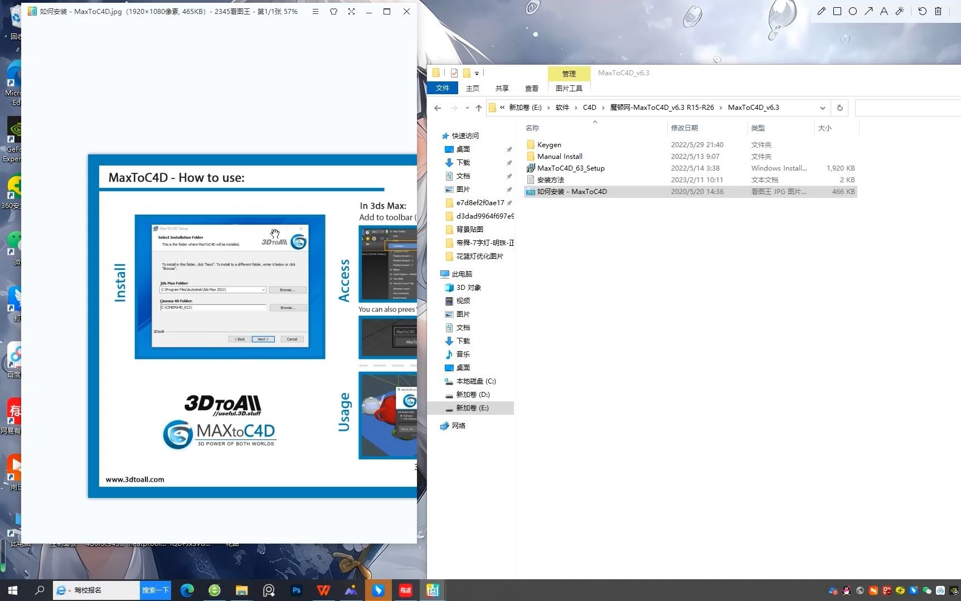Open File Explorer from the taskbar
Screen dimensions: 961x601
point(241,590)
